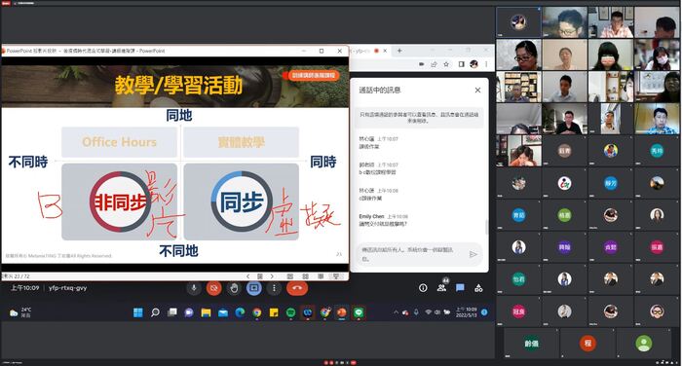Open the slide list menu icon
Viewport: 682px width, 366px height.
260,276
